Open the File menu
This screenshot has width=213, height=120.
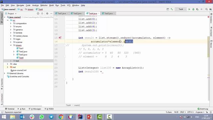(x=2, y=5)
